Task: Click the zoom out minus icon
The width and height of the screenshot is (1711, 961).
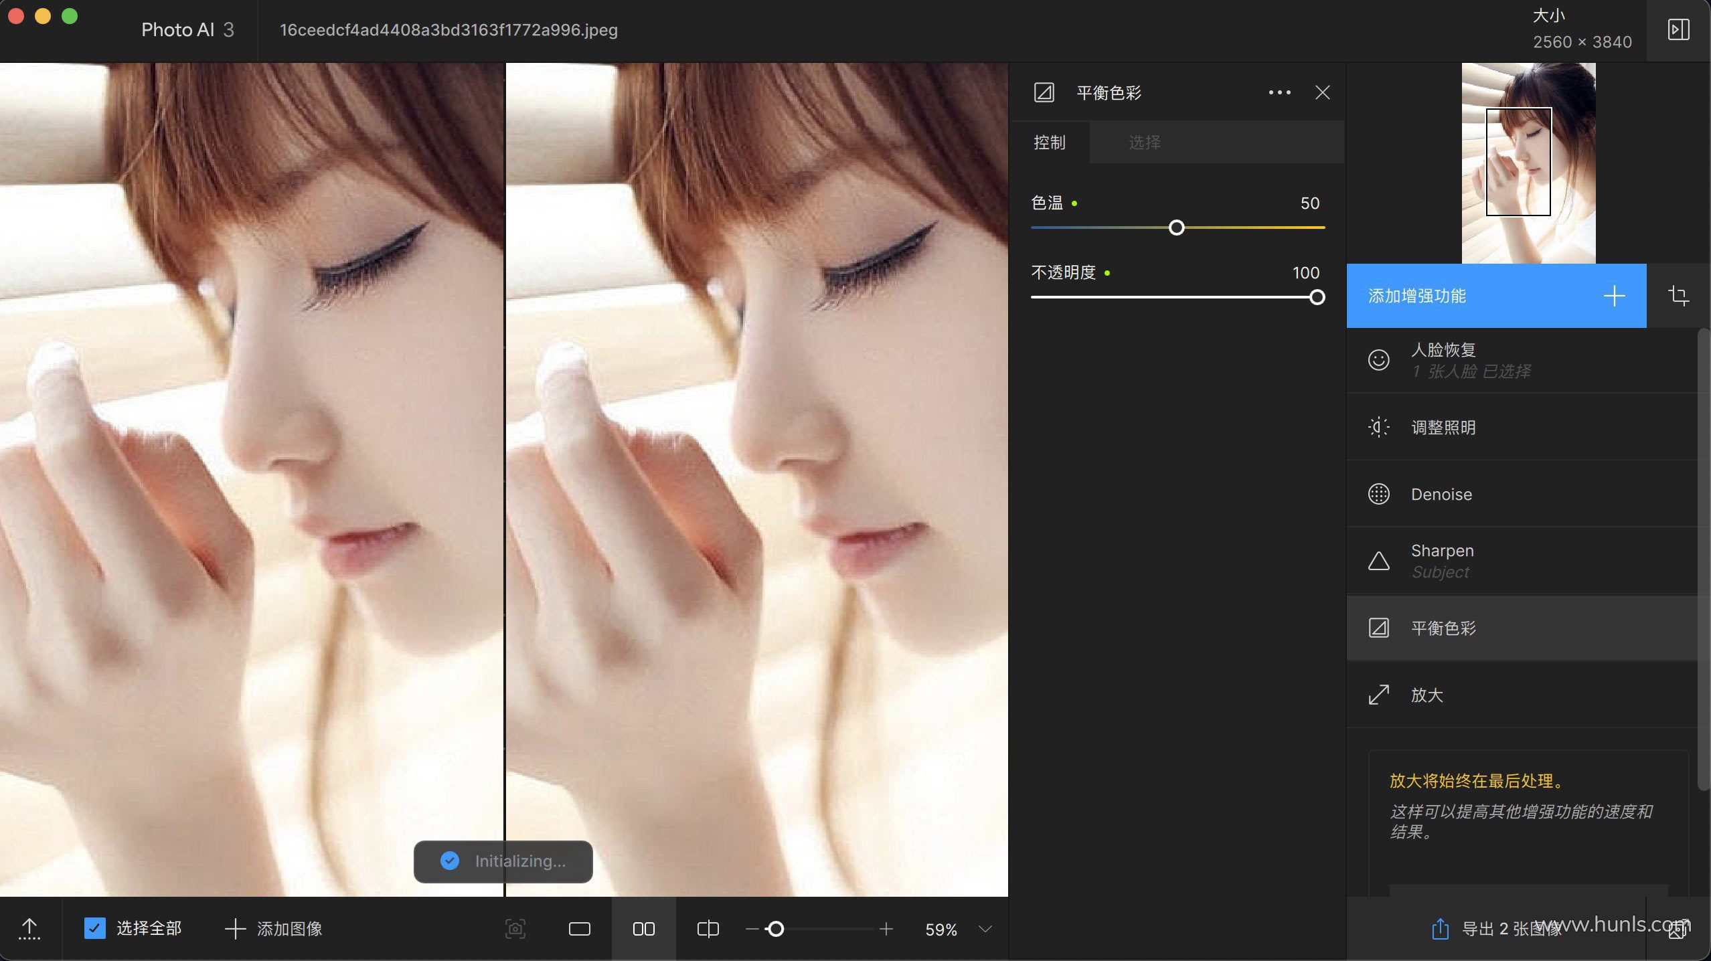Action: coord(752,929)
